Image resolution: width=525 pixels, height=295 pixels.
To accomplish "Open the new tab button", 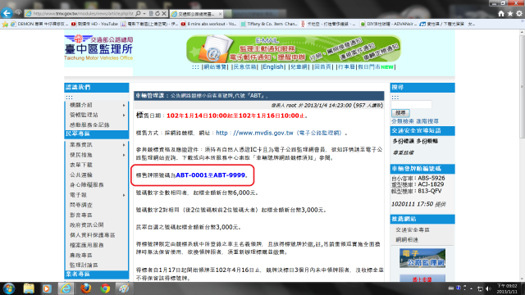I will 228,14.
